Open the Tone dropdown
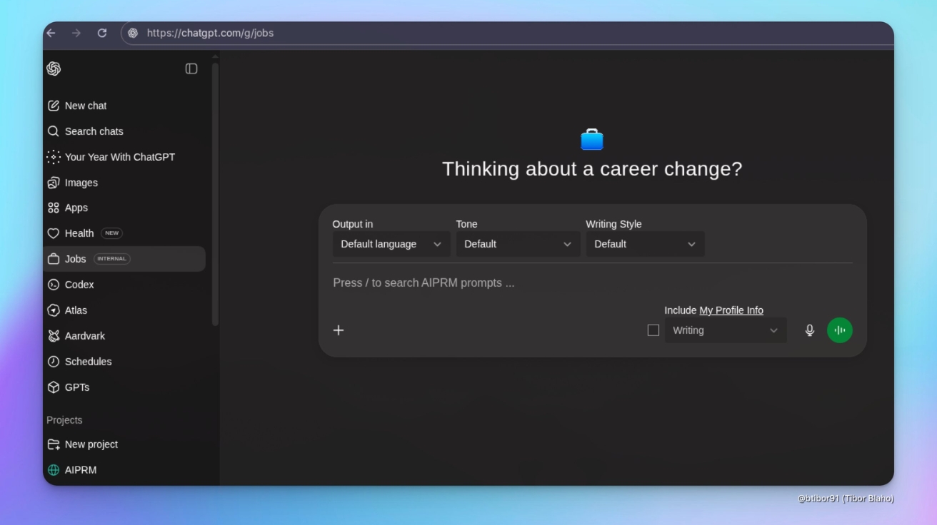Screen dimensions: 937x525 518,243
